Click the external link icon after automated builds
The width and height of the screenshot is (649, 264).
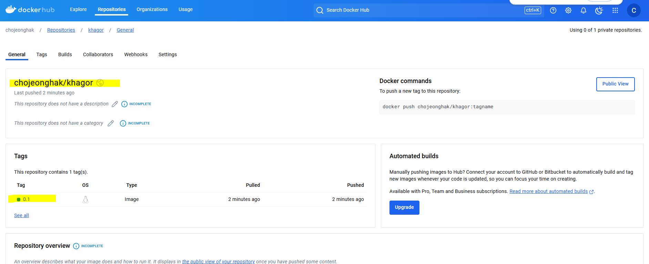point(591,192)
